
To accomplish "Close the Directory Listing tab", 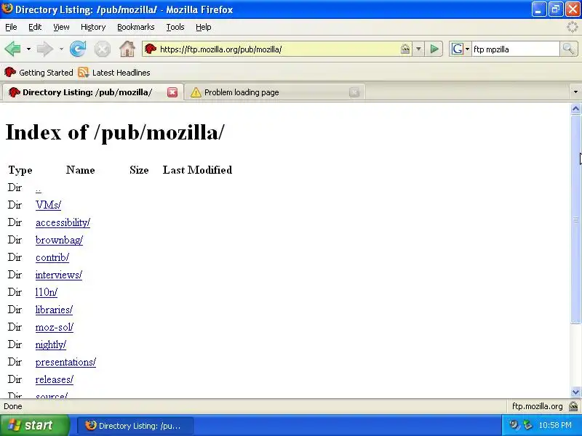I will 172,92.
